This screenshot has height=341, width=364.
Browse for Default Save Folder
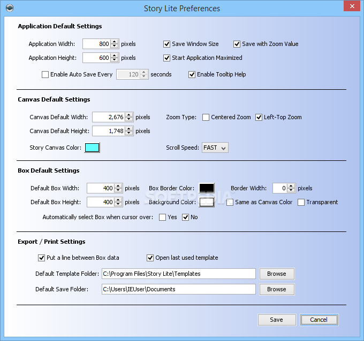pyautogui.click(x=277, y=289)
